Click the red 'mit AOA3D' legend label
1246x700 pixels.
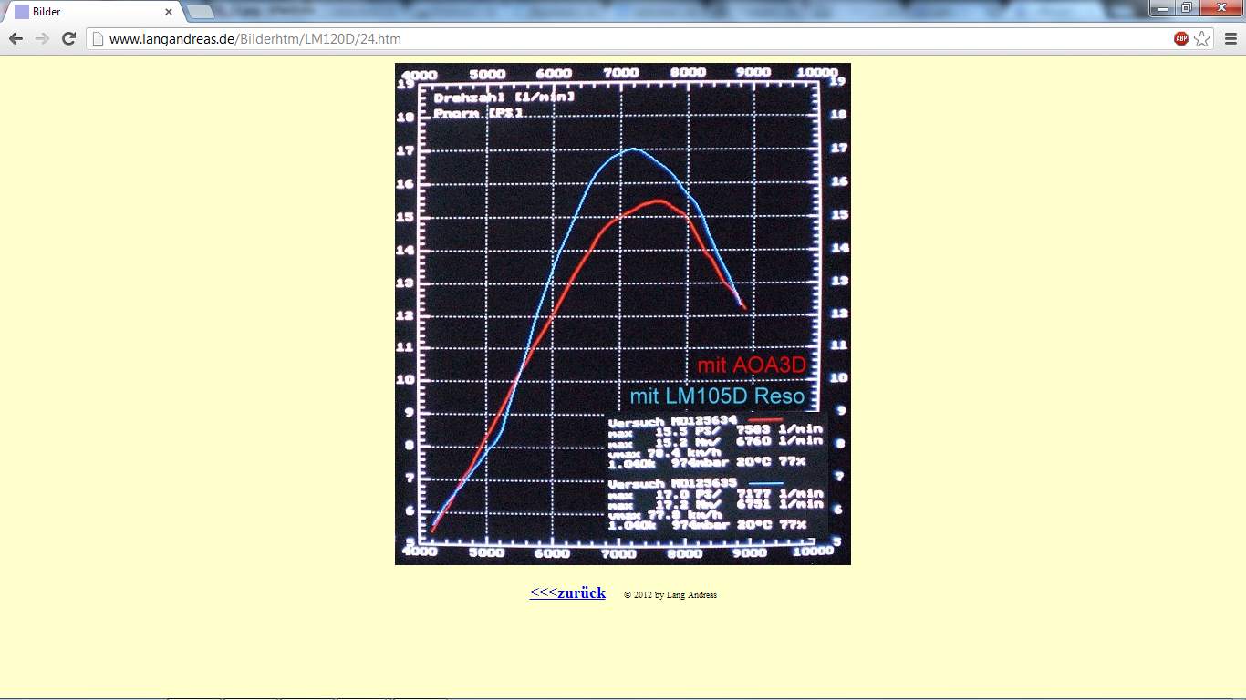coord(752,365)
